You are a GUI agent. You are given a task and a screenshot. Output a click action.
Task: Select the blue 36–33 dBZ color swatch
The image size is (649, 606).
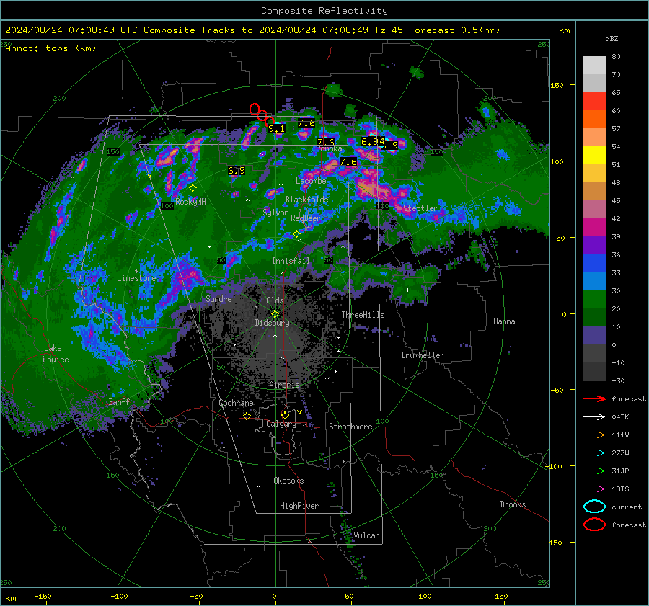tap(594, 264)
